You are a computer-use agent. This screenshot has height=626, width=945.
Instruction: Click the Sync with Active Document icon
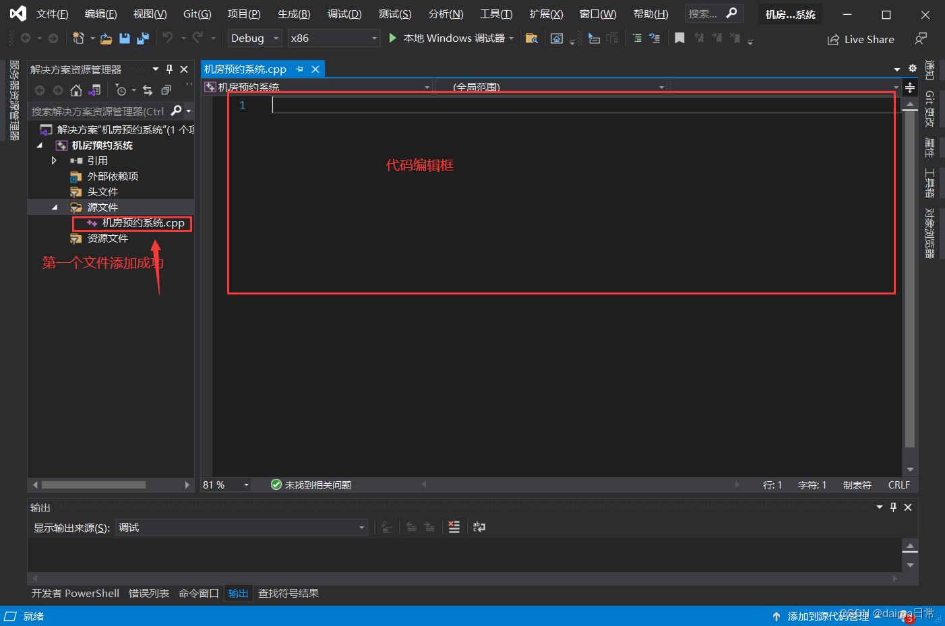click(148, 90)
